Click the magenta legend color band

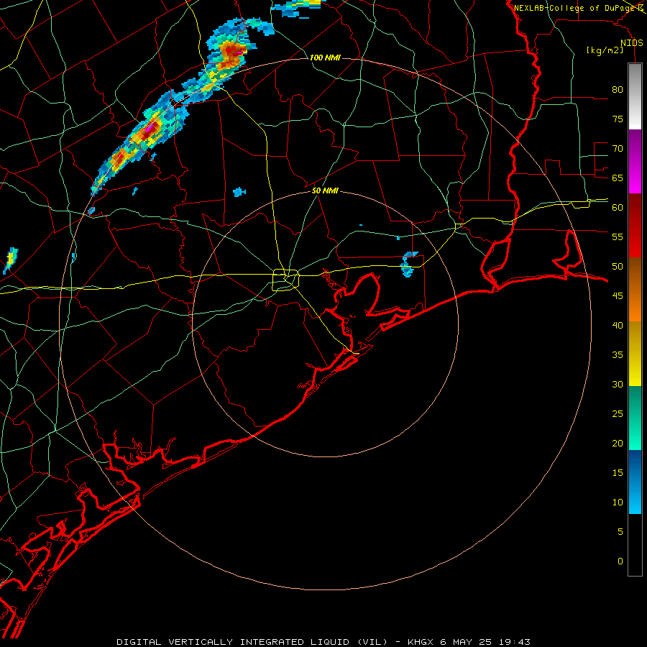pos(635,161)
